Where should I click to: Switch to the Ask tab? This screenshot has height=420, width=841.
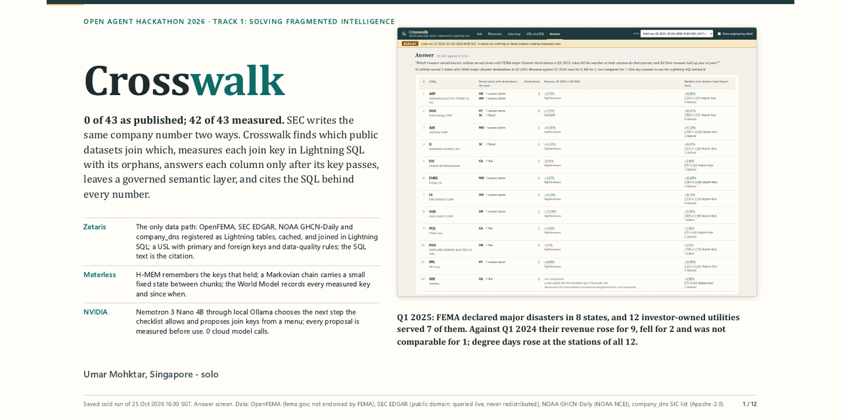tap(480, 33)
